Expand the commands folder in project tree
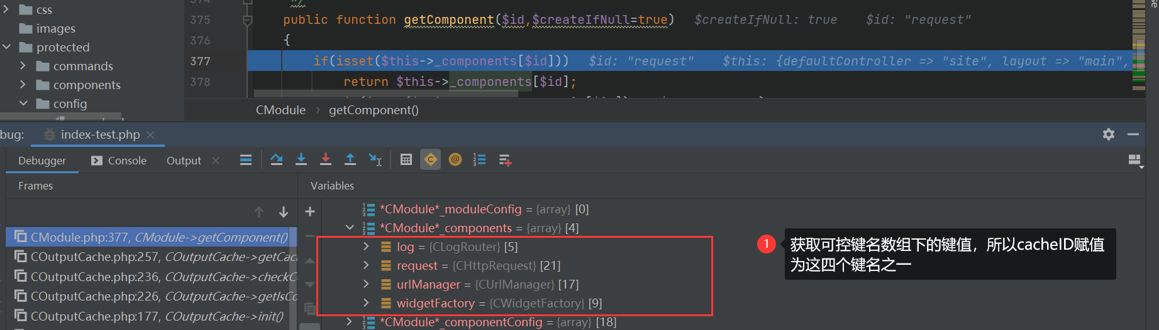 23,66
